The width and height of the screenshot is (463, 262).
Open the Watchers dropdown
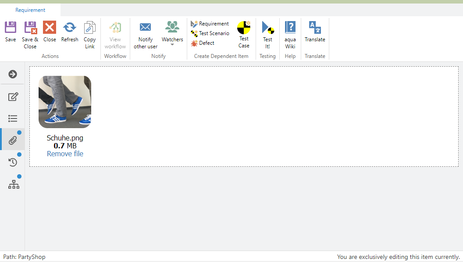click(172, 33)
